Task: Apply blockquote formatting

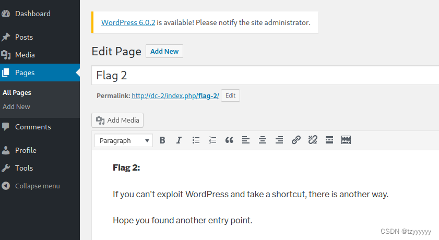Action: [229, 140]
